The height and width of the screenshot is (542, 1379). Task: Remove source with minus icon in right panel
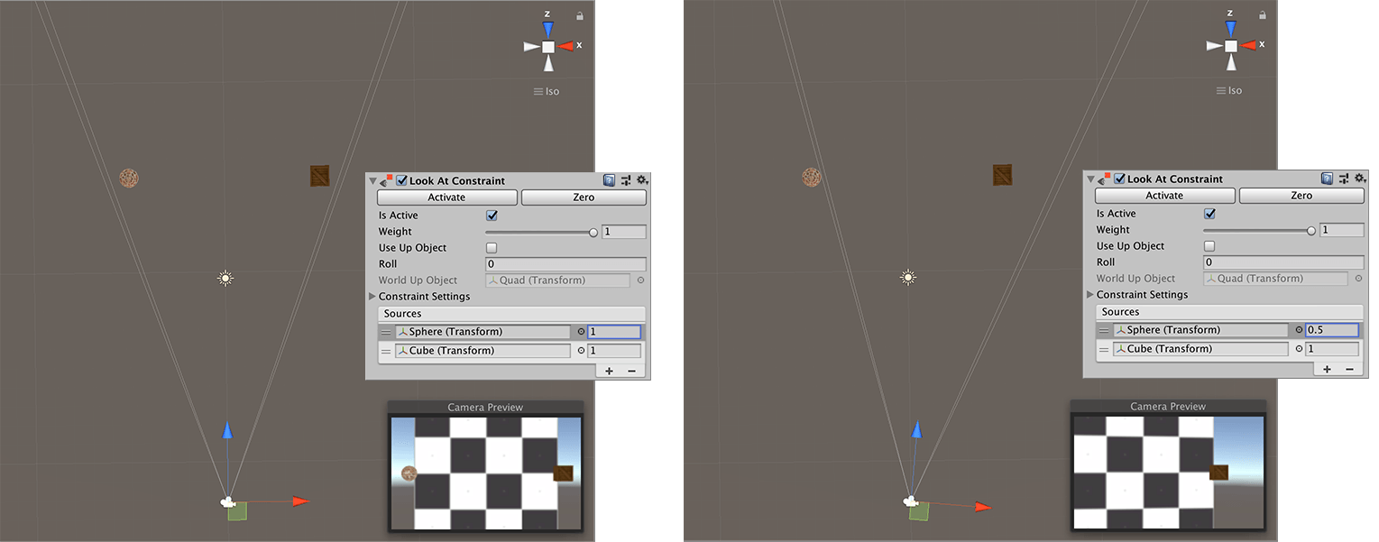(1349, 369)
